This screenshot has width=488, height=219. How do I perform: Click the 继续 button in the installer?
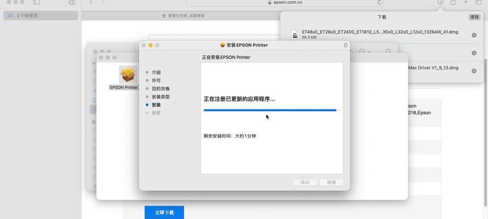(331, 182)
